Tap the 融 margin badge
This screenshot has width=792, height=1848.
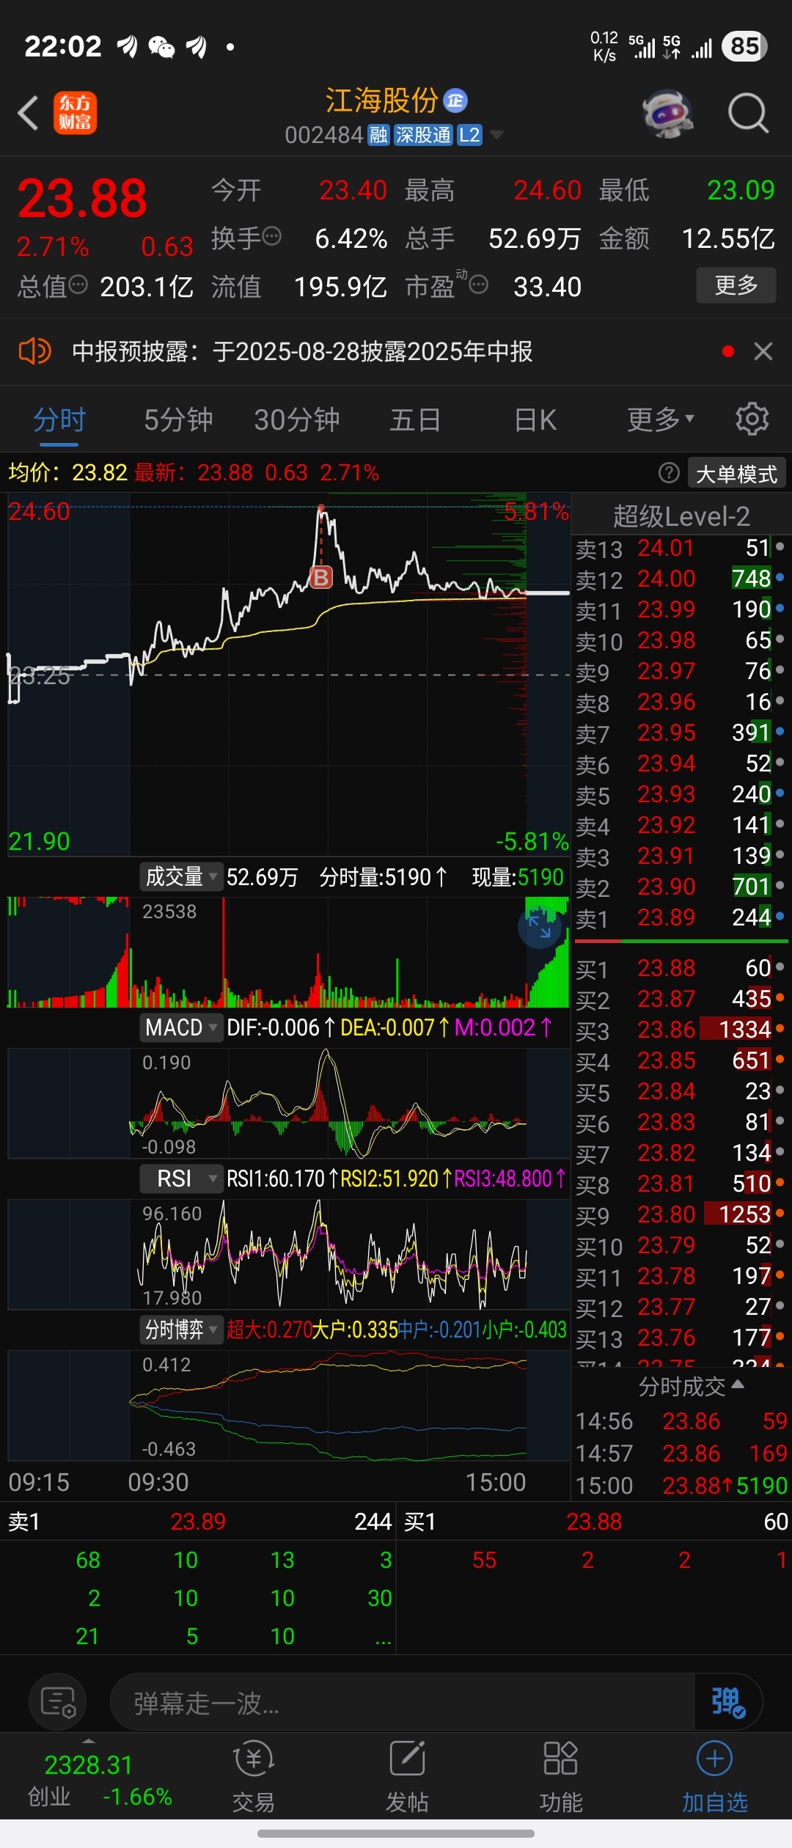[x=378, y=135]
